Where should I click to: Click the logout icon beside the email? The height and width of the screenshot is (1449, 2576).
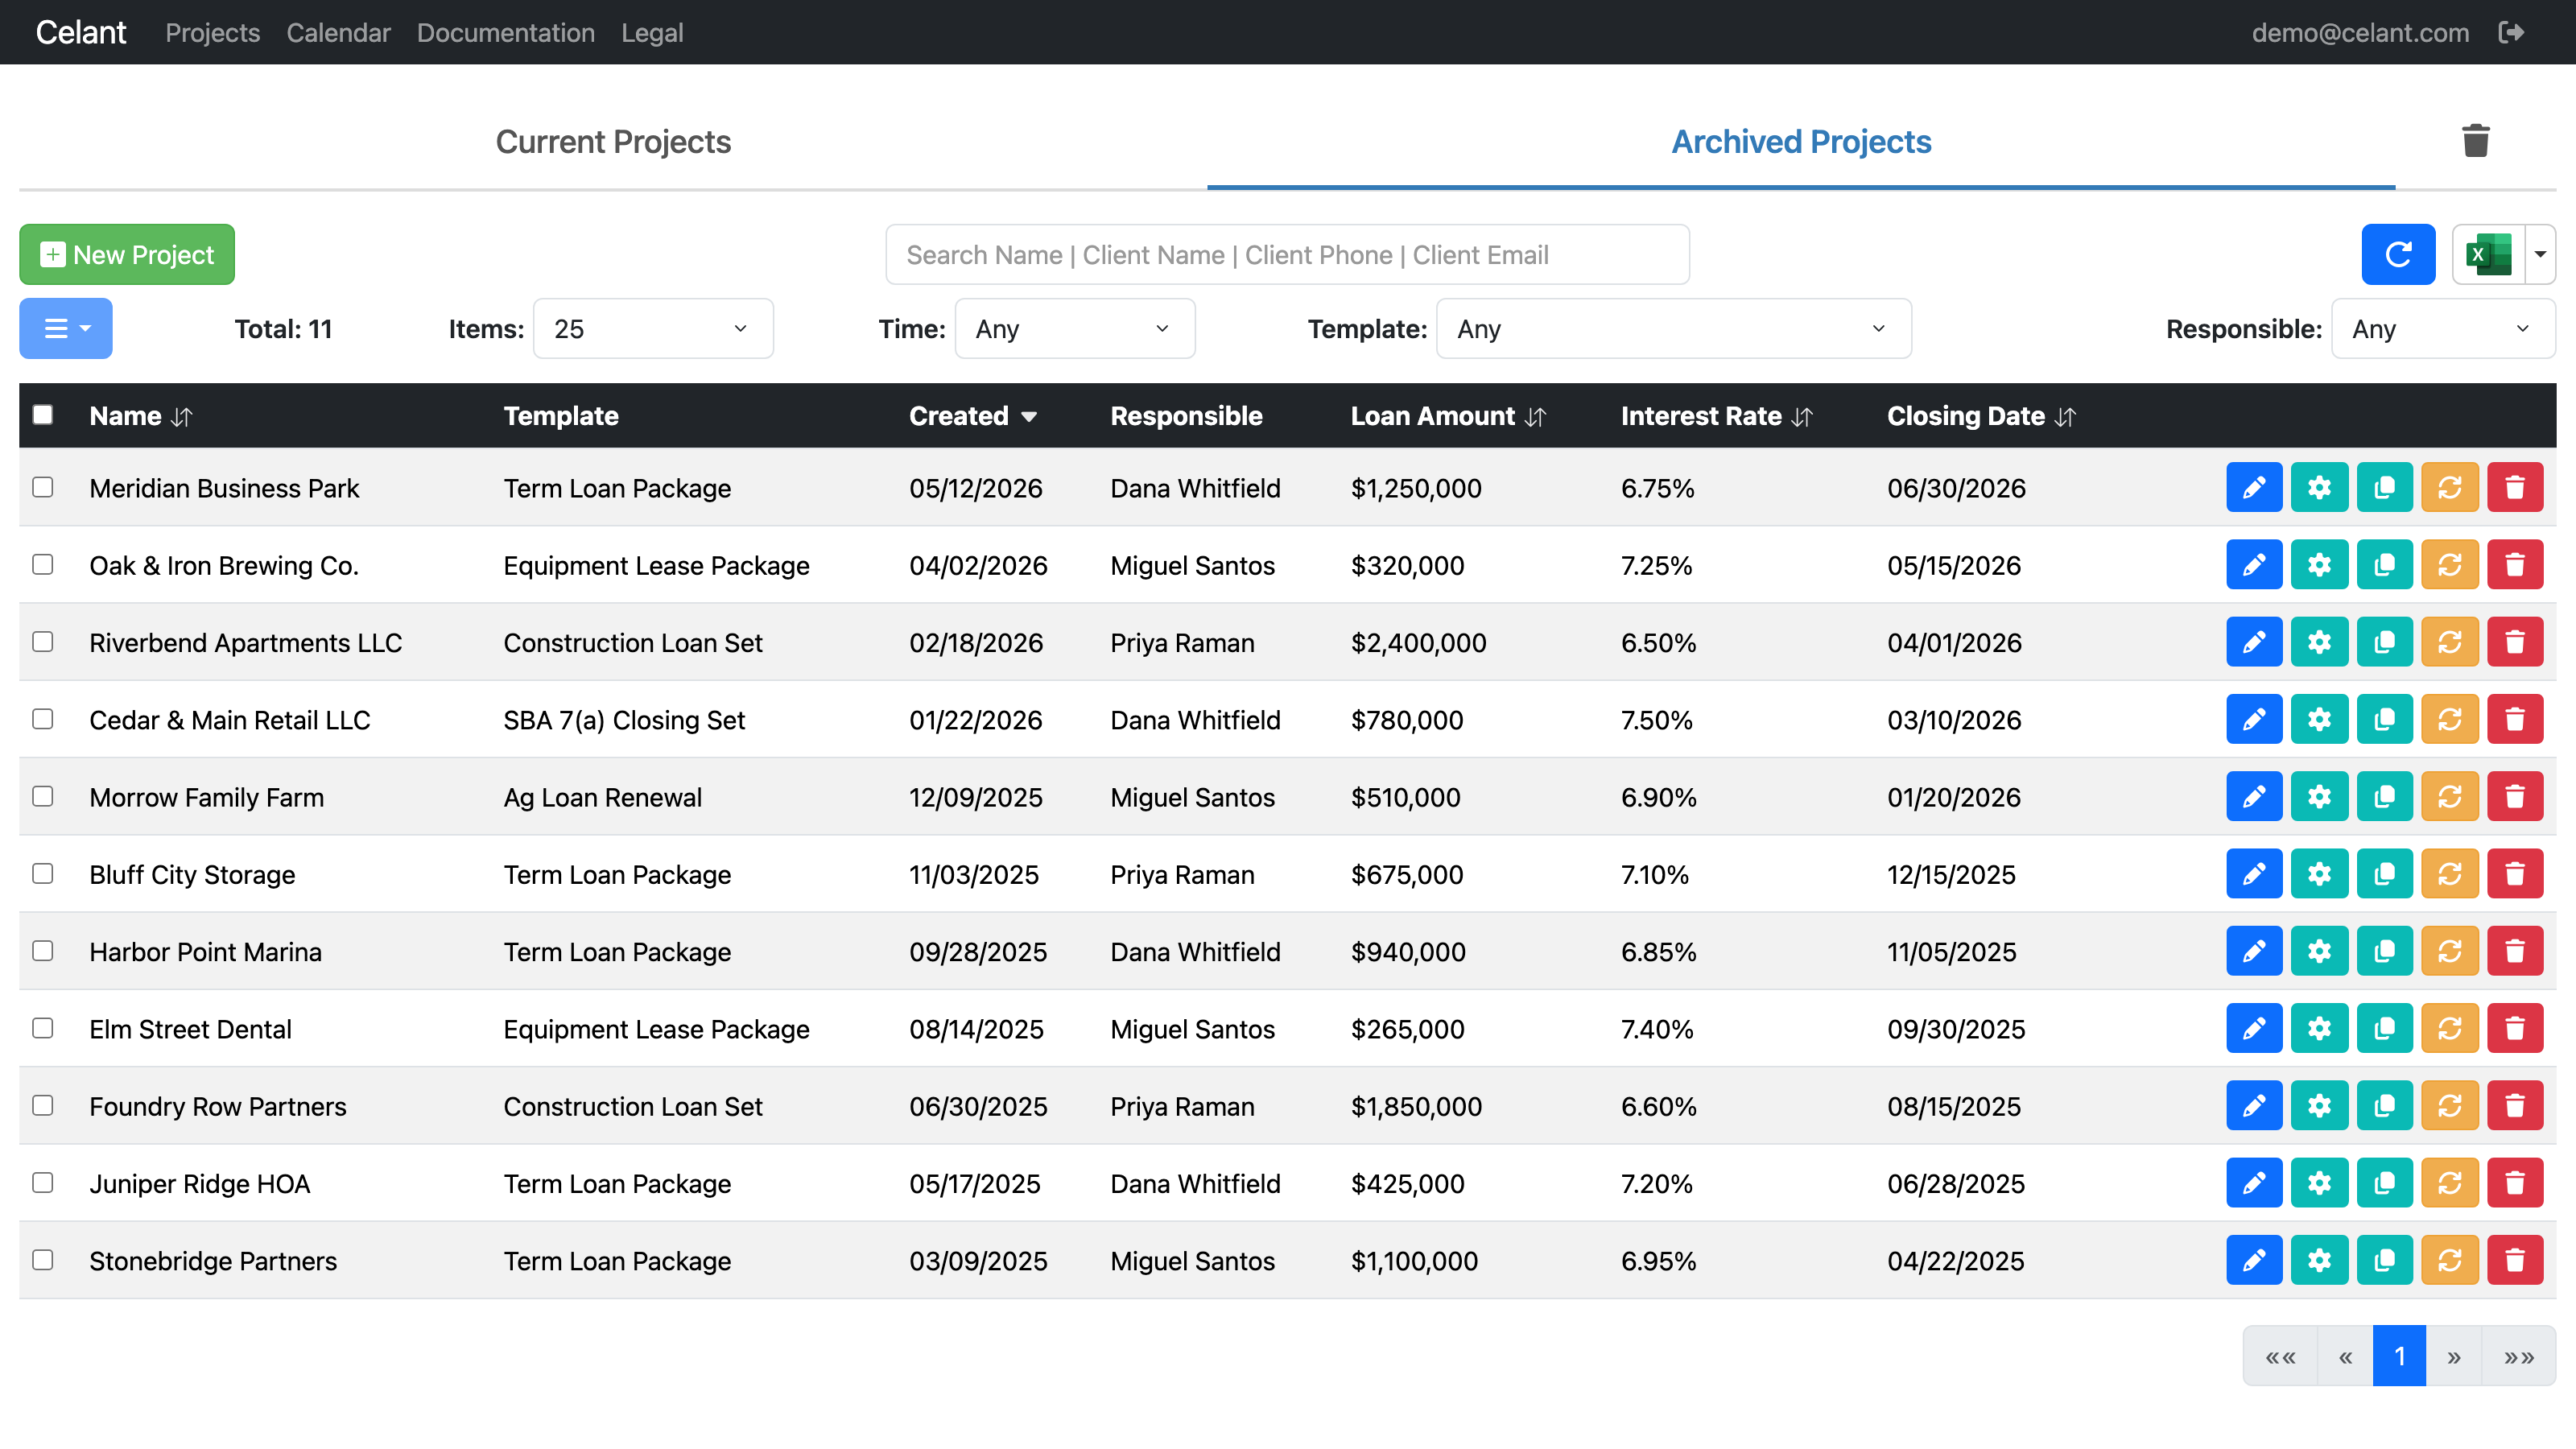tap(2511, 33)
